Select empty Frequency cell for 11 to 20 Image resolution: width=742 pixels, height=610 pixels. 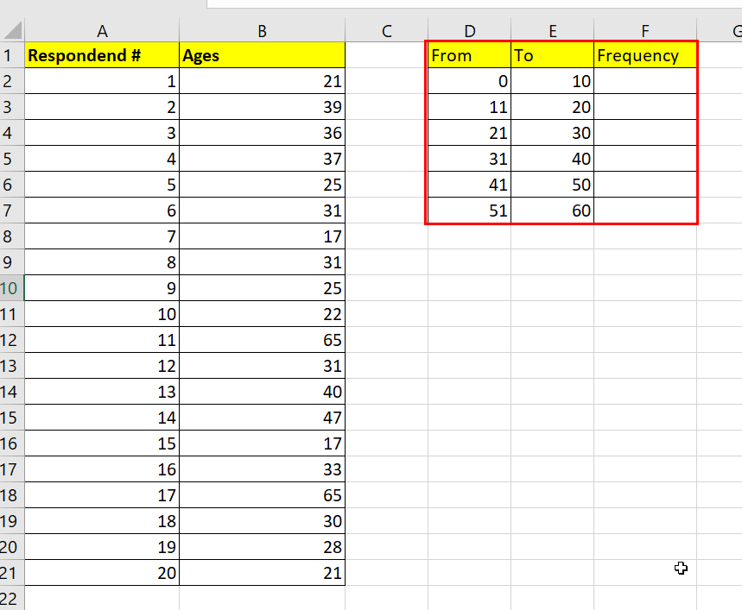point(645,107)
